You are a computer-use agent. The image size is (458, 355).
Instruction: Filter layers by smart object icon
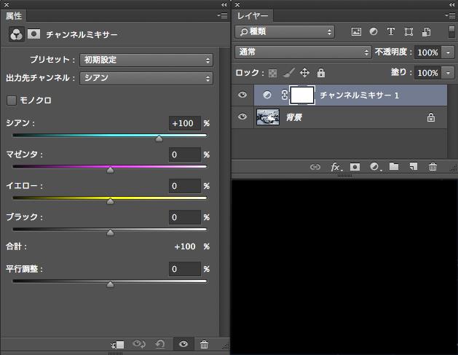pyautogui.click(x=426, y=31)
